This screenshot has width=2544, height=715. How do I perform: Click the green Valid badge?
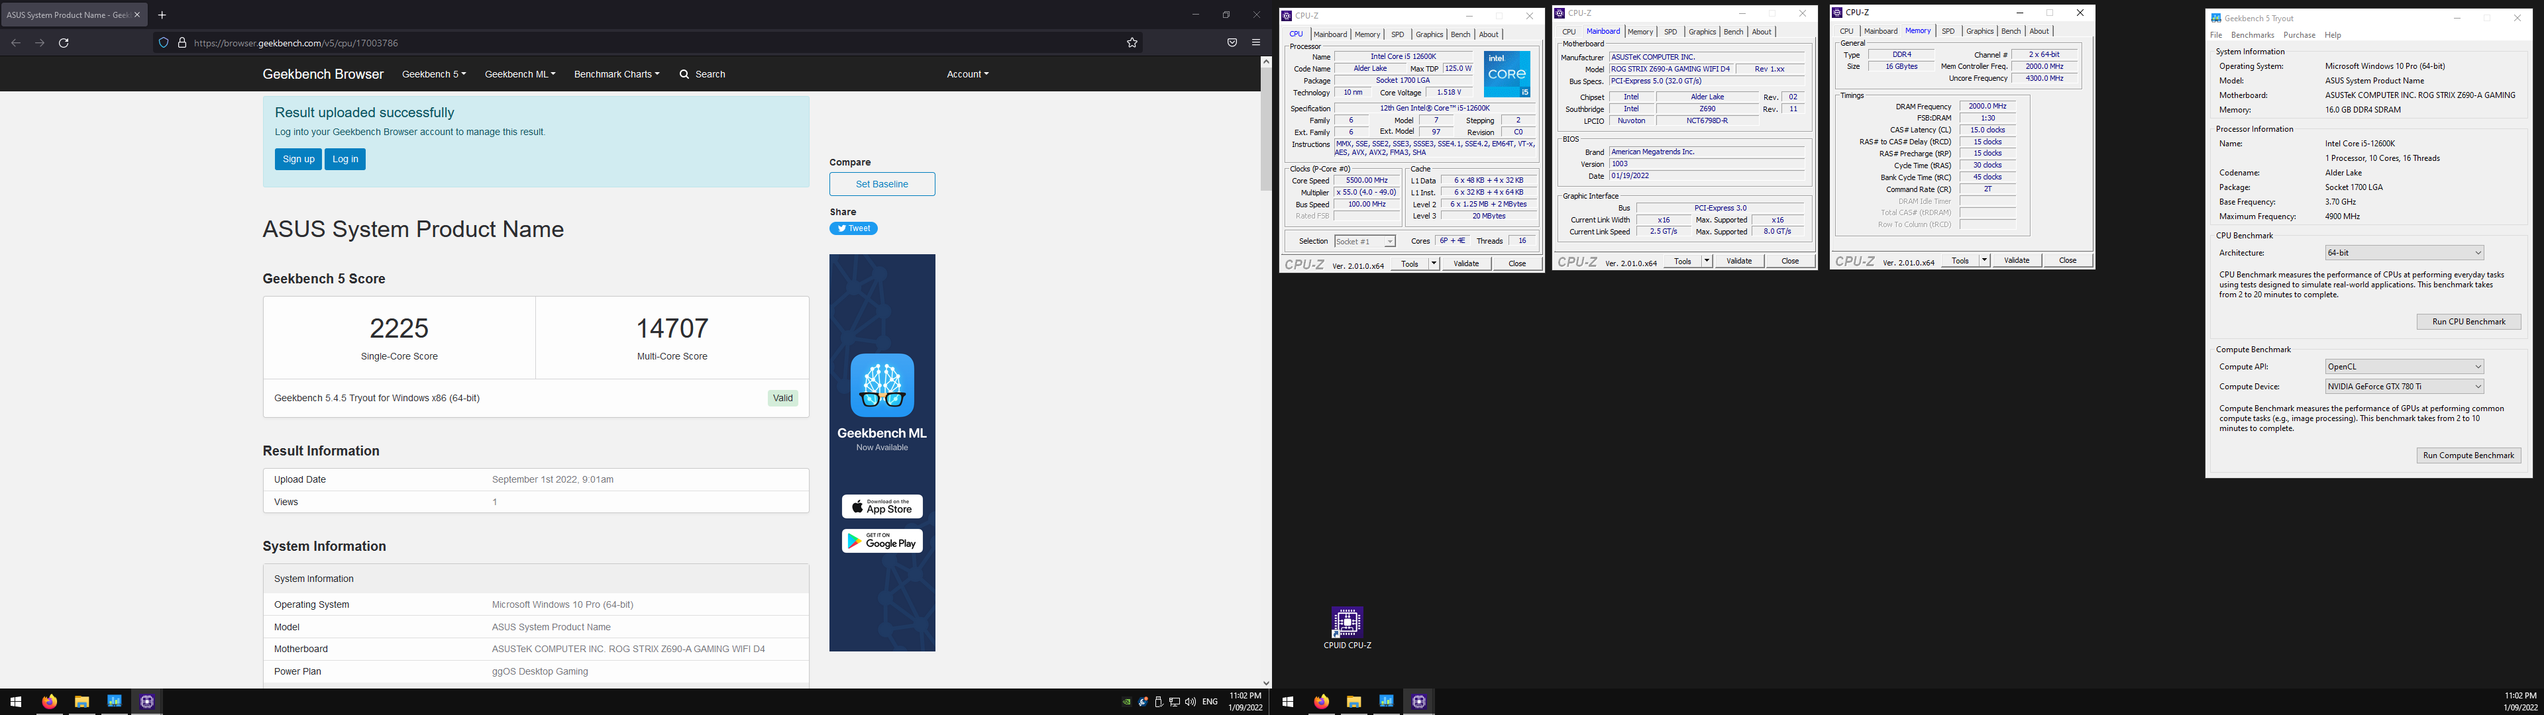[x=783, y=398]
